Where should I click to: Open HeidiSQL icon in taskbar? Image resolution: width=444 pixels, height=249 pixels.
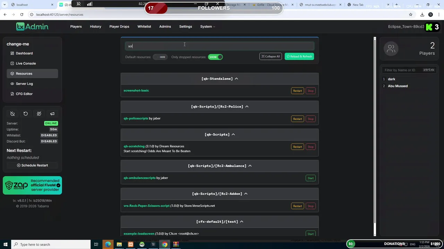coord(142,245)
